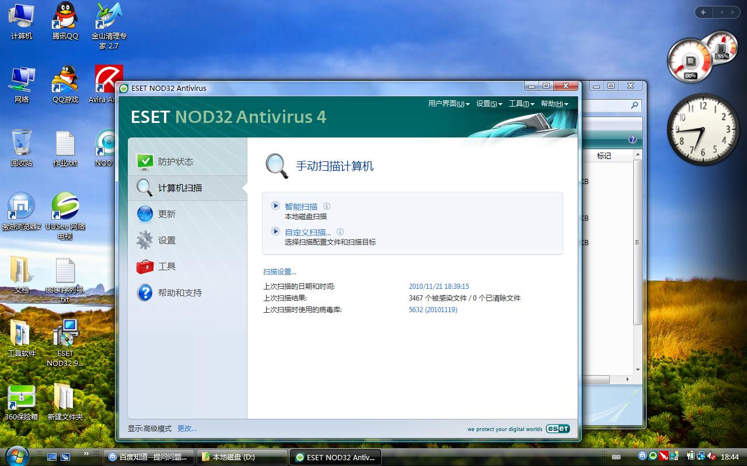Open Help and Support (帮助和支持) question icon
Viewport: 747px width, 466px height.
tap(145, 292)
